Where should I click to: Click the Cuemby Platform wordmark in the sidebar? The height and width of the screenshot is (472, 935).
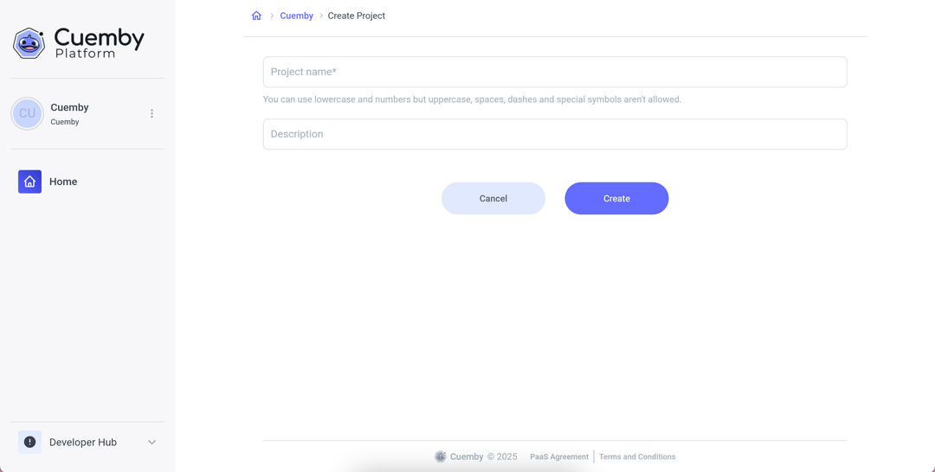pyautogui.click(x=99, y=42)
